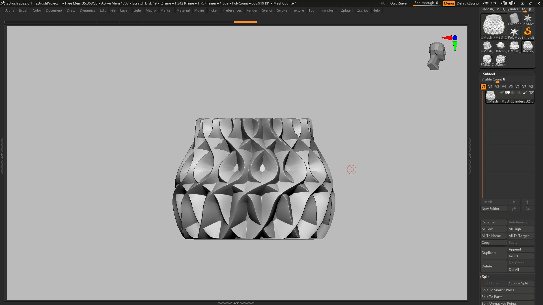This screenshot has width=543, height=305.
Task: Toggle subtool intersection boolean mode icon
Action: pos(519,92)
